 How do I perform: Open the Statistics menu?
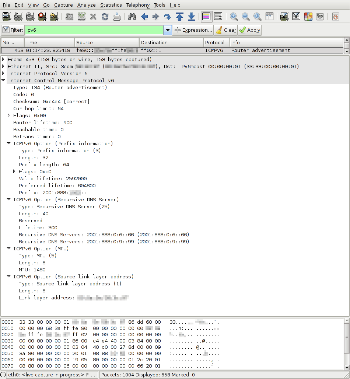(111, 5)
